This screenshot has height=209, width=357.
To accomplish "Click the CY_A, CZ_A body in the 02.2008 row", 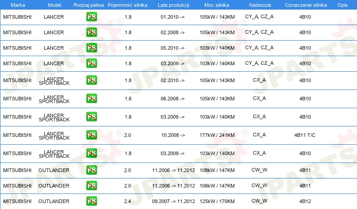I will (x=259, y=32).
